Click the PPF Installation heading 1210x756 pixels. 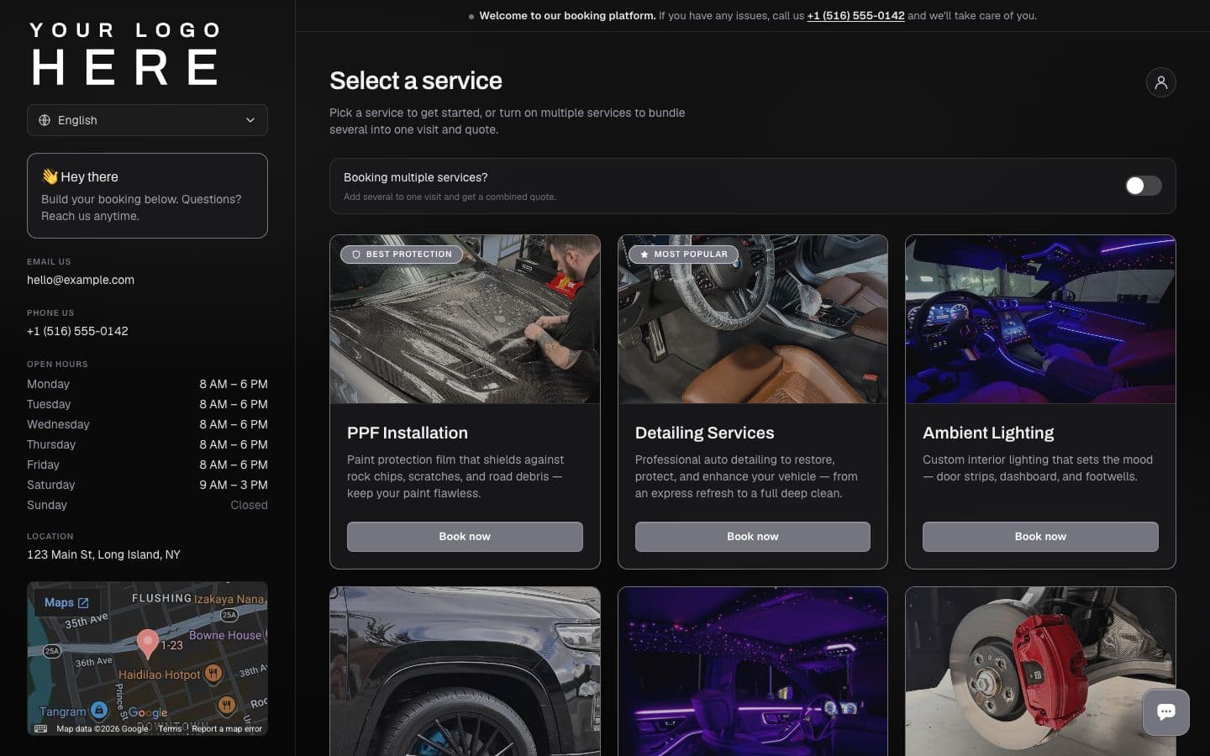click(x=408, y=433)
